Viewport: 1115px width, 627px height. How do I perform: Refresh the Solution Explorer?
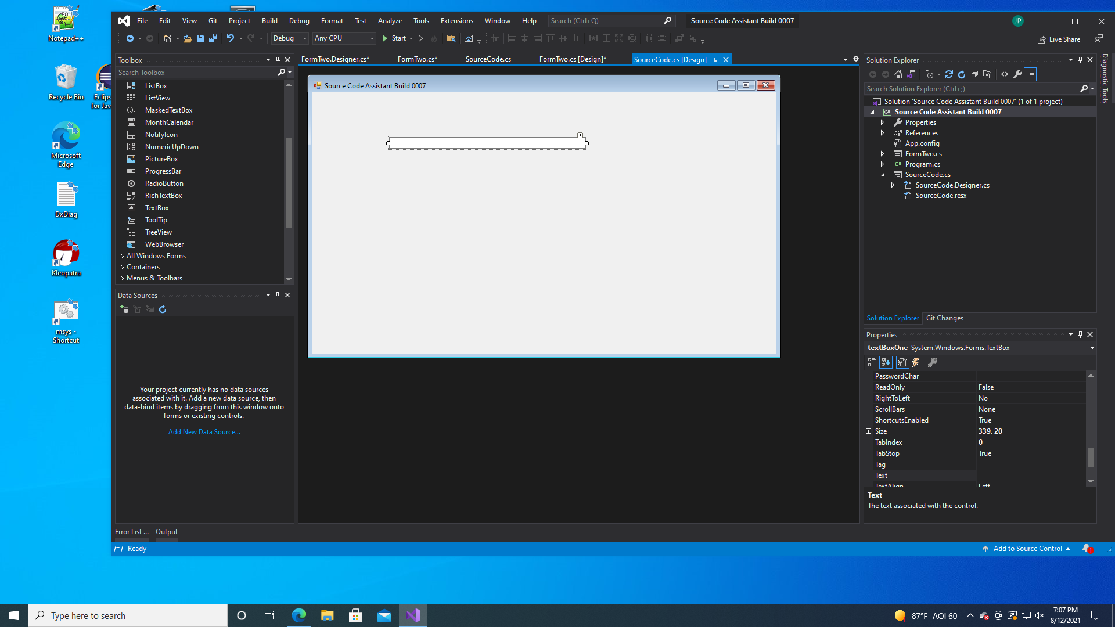coord(962,74)
